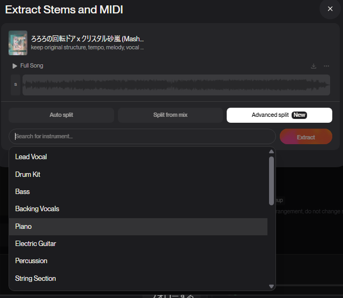This screenshot has height=298, width=343.
Task: Toggle solo button on Full Song track
Action: click(x=16, y=85)
